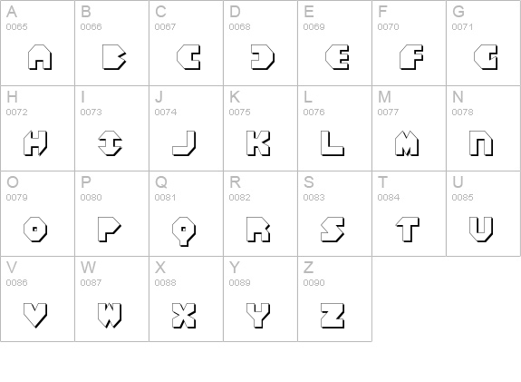521x382 pixels.
Task: Select the W glyph cell 0087
Action: [x=112, y=299]
